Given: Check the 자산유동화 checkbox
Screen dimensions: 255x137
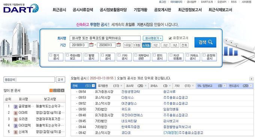Looking at the screenshot, I should point(171,55).
